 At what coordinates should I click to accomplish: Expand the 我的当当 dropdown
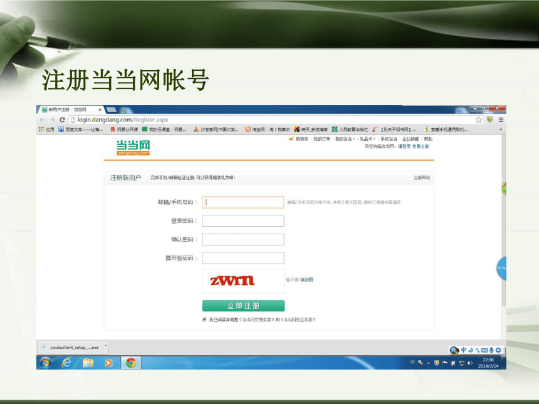click(x=345, y=139)
